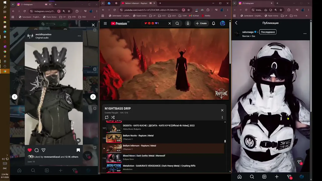Open the Netflix bookmark in the YouTube window

206,16
